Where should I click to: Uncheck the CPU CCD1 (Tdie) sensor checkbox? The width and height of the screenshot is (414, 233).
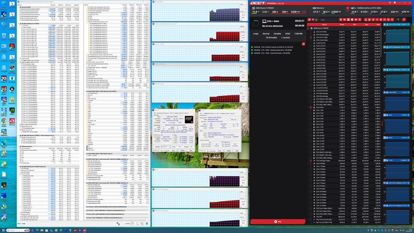tap(311, 37)
